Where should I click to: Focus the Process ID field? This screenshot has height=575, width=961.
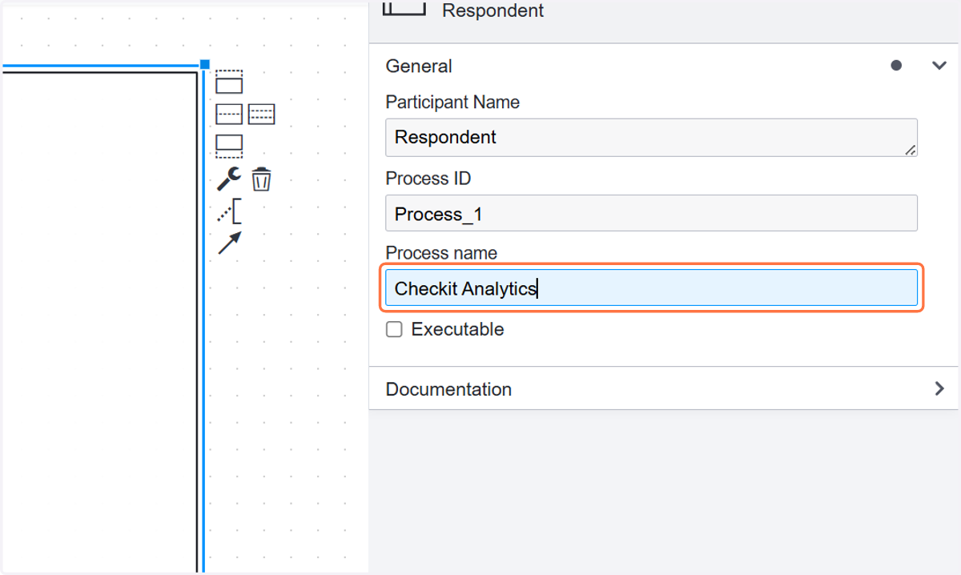tap(651, 214)
